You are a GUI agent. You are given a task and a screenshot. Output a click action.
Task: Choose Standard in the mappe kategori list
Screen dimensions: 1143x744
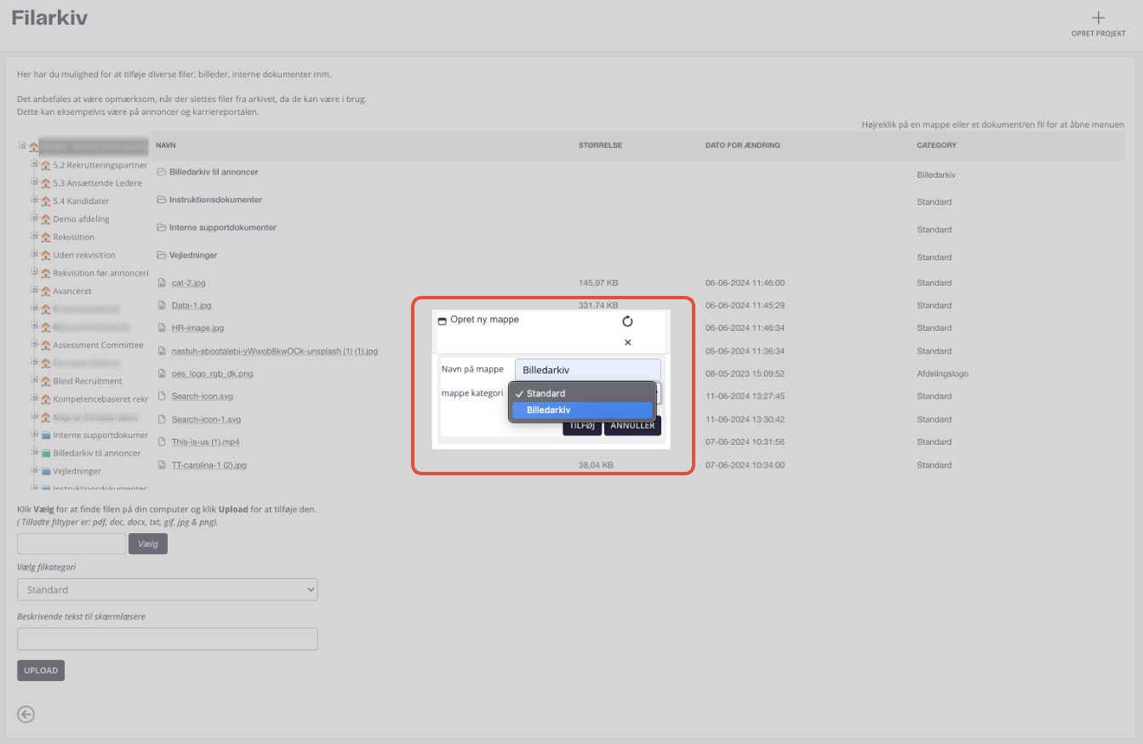[x=582, y=394]
